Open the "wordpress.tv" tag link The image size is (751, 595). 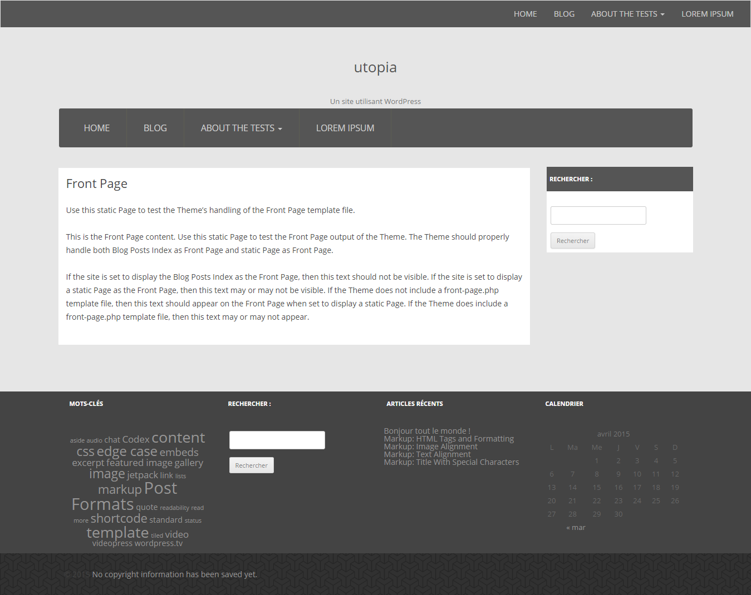pyautogui.click(x=158, y=543)
